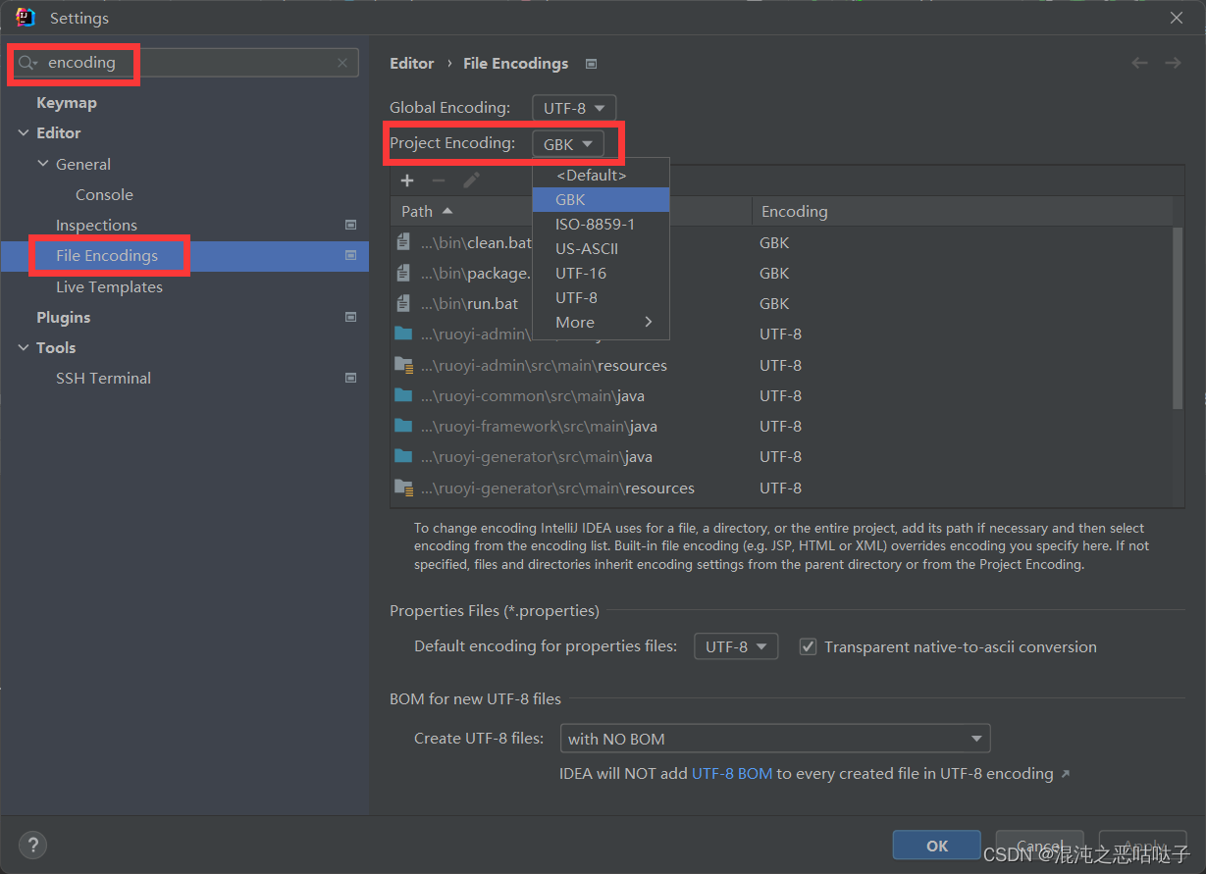
Task: Collapse the Editor tree node
Action: coord(24,132)
